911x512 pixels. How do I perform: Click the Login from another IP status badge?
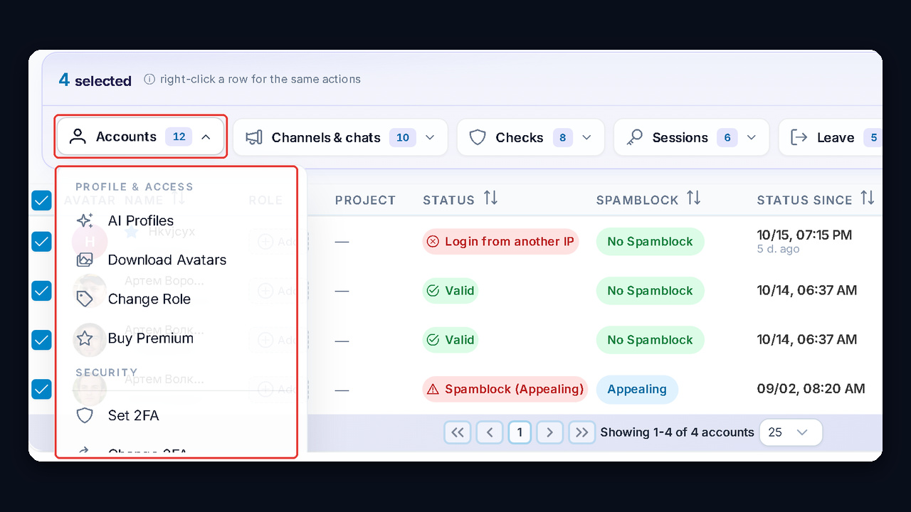coord(500,242)
